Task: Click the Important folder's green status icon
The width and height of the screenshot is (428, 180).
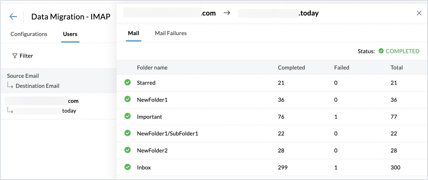Action: coord(128,116)
